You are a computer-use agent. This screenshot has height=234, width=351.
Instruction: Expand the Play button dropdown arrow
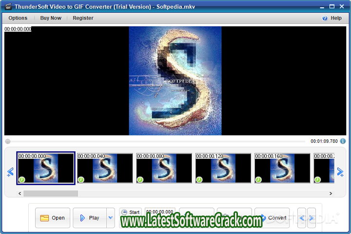pyautogui.click(x=111, y=218)
